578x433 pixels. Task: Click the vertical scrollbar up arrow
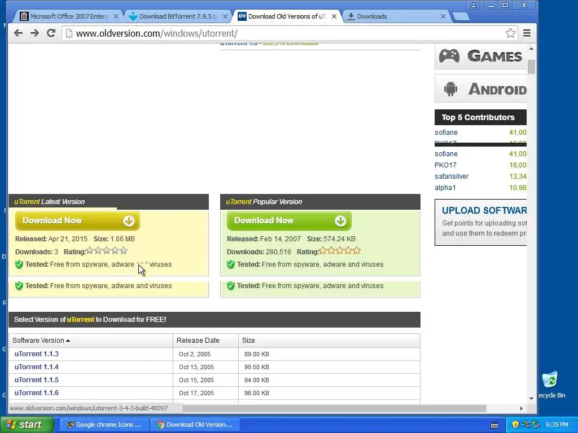[x=531, y=48]
